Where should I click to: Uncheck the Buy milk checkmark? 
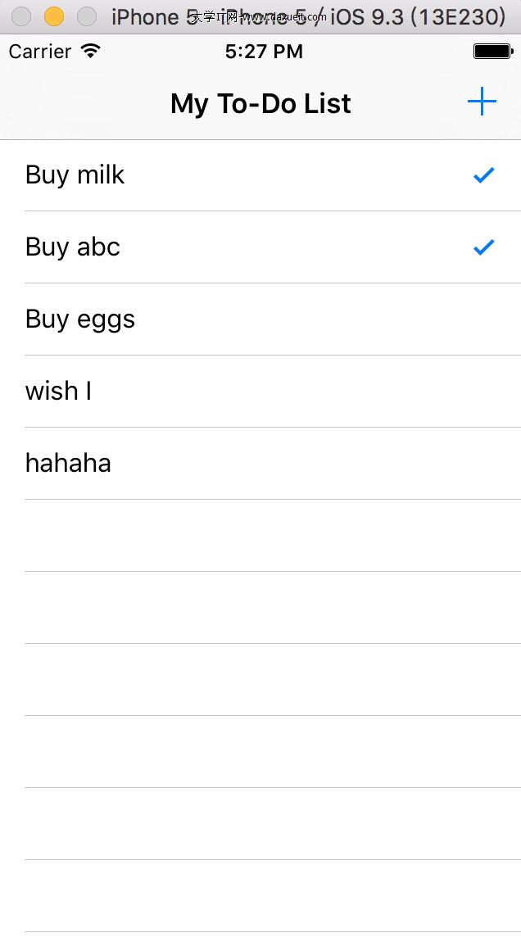pyautogui.click(x=484, y=174)
